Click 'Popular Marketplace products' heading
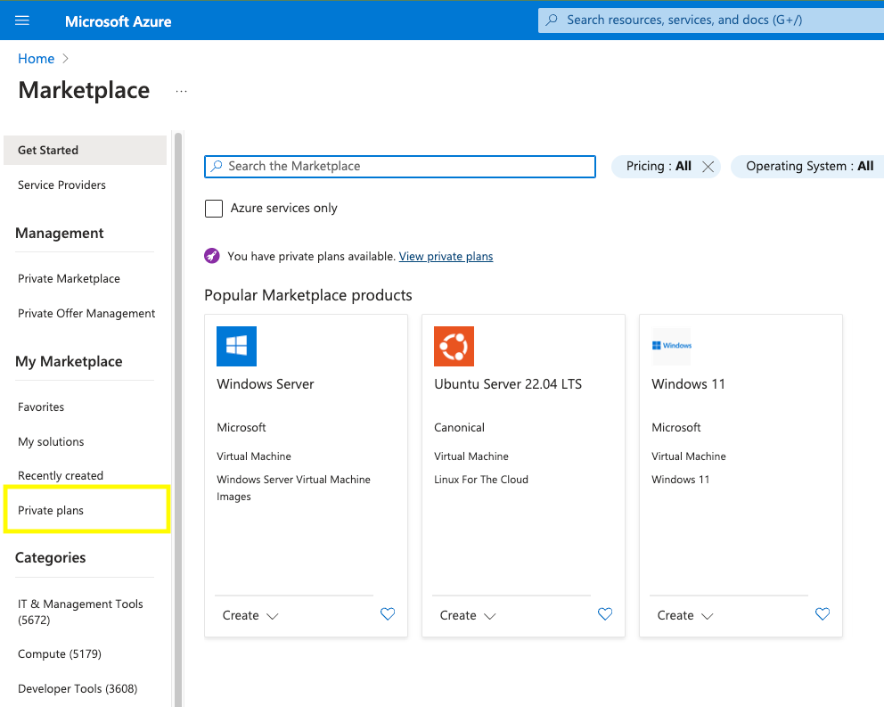 pos(307,295)
